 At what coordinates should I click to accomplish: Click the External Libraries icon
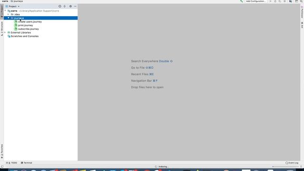9,33
